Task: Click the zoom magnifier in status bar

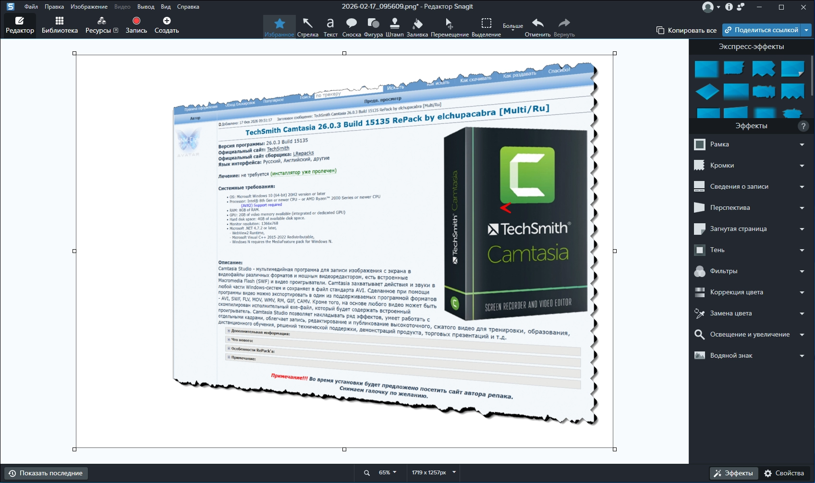Action: tap(367, 473)
